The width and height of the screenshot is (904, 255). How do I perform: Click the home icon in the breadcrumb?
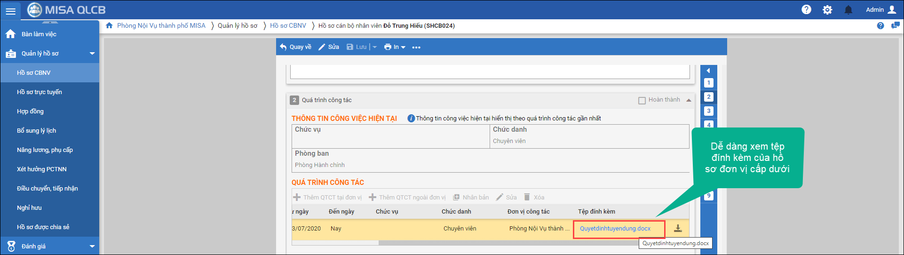click(109, 25)
